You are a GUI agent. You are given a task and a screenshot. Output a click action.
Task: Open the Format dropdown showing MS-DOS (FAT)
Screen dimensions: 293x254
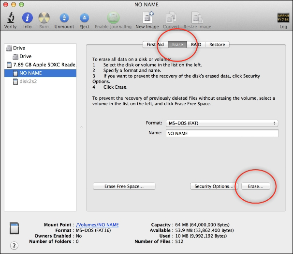tap(222, 123)
